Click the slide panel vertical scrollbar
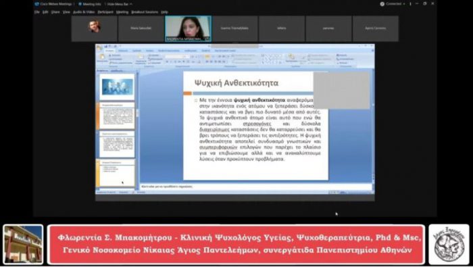This screenshot has height=267, width=473. 138,130
